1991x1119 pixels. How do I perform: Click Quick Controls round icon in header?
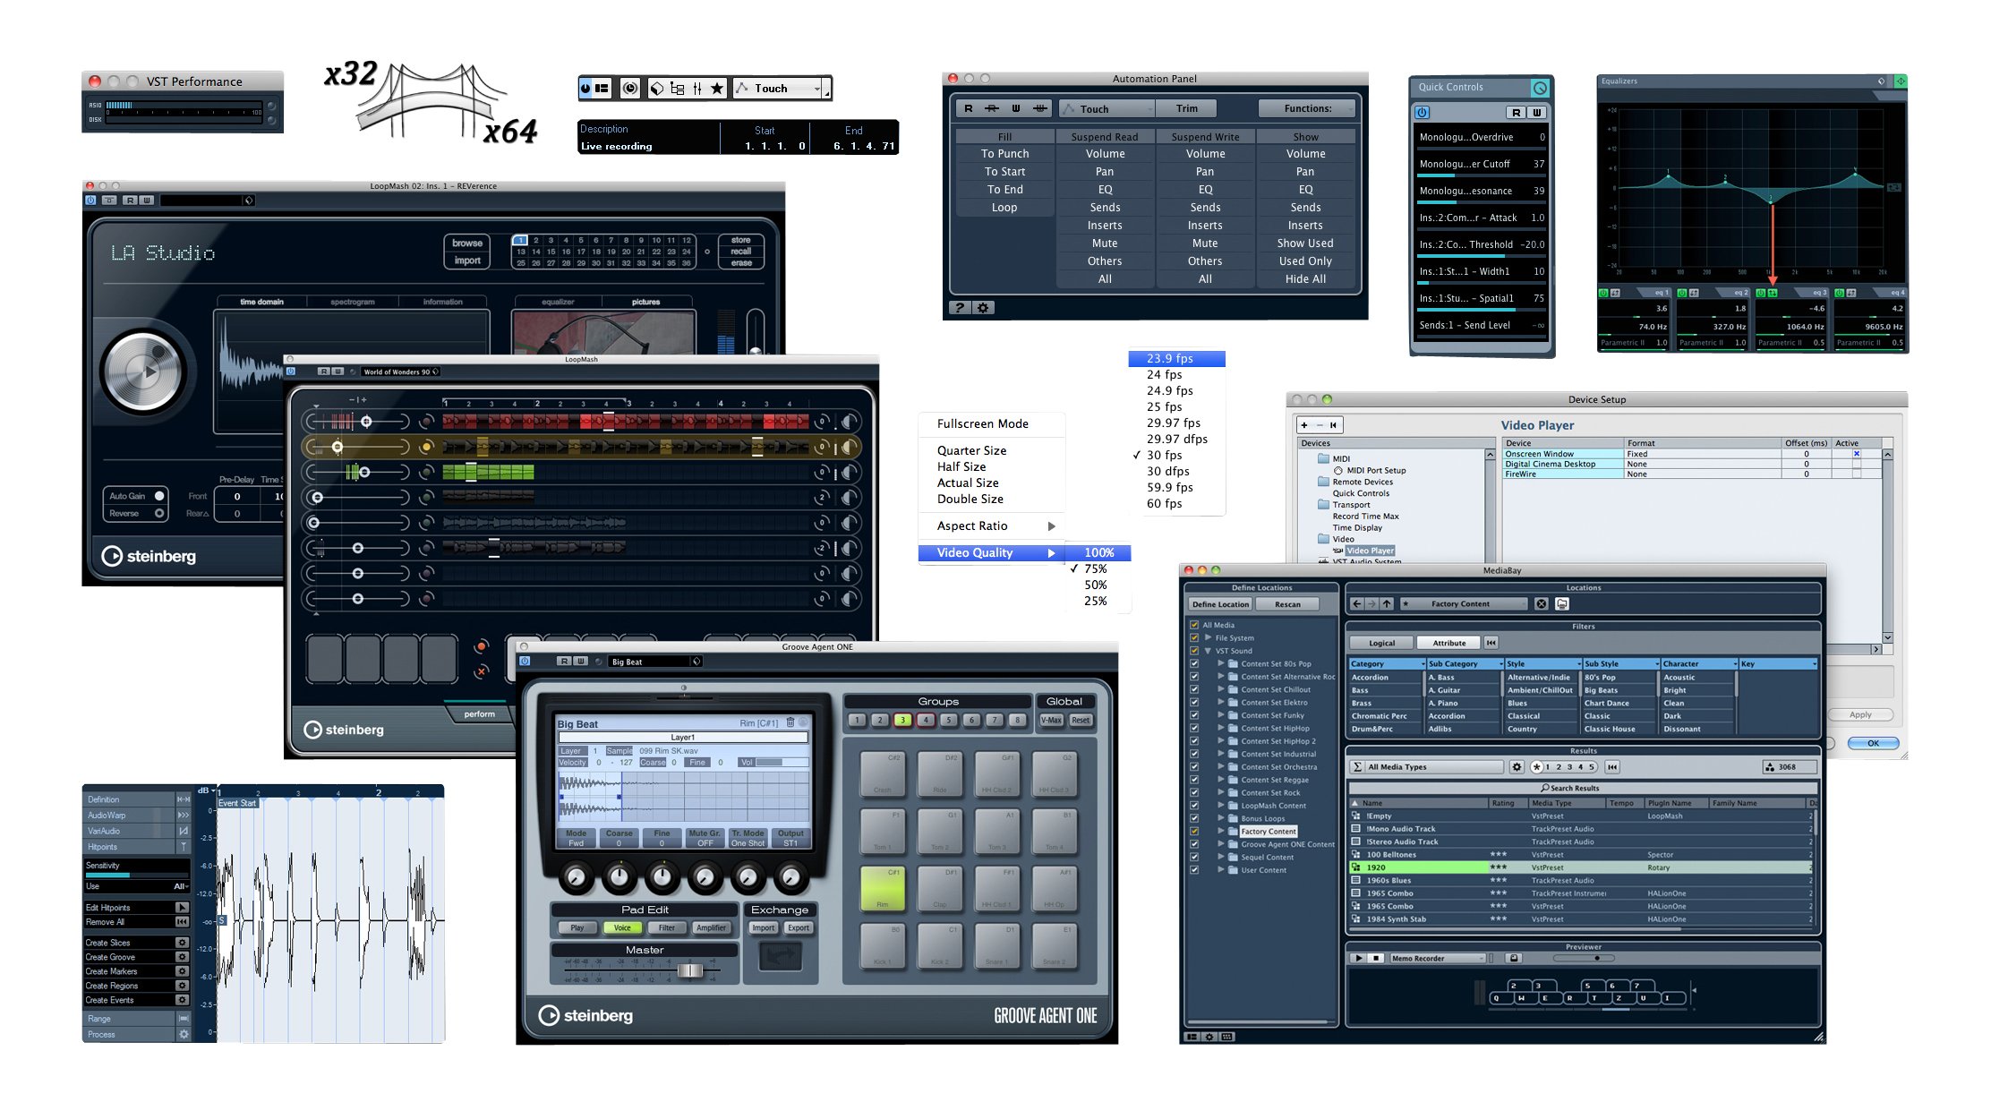click(x=1540, y=88)
